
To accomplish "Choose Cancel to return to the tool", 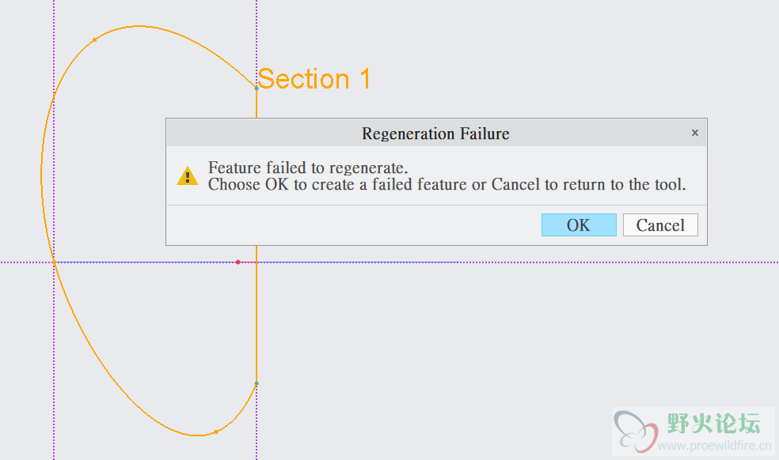I will [x=660, y=224].
